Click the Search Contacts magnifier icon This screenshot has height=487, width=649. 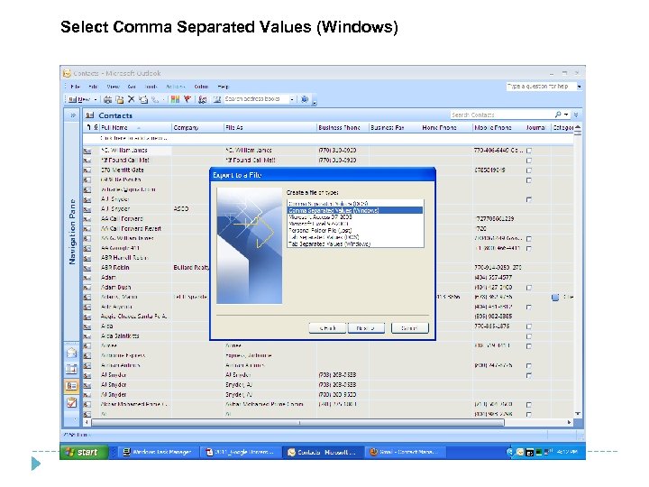(558, 115)
